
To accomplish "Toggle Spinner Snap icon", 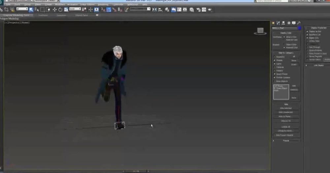I will tap(120, 10).
